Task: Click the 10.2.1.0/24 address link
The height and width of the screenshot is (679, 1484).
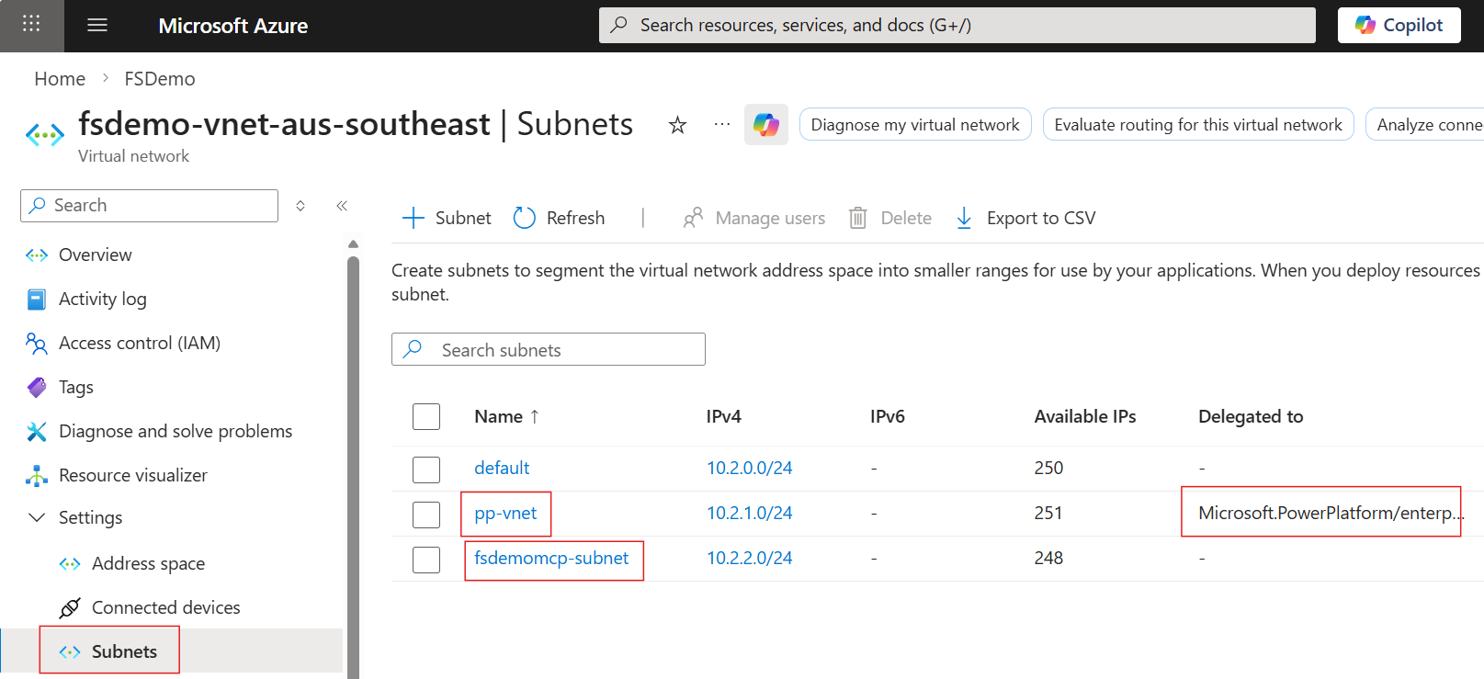Action: point(749,513)
